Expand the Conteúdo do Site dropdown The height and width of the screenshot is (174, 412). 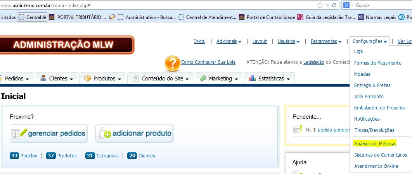tap(187, 79)
